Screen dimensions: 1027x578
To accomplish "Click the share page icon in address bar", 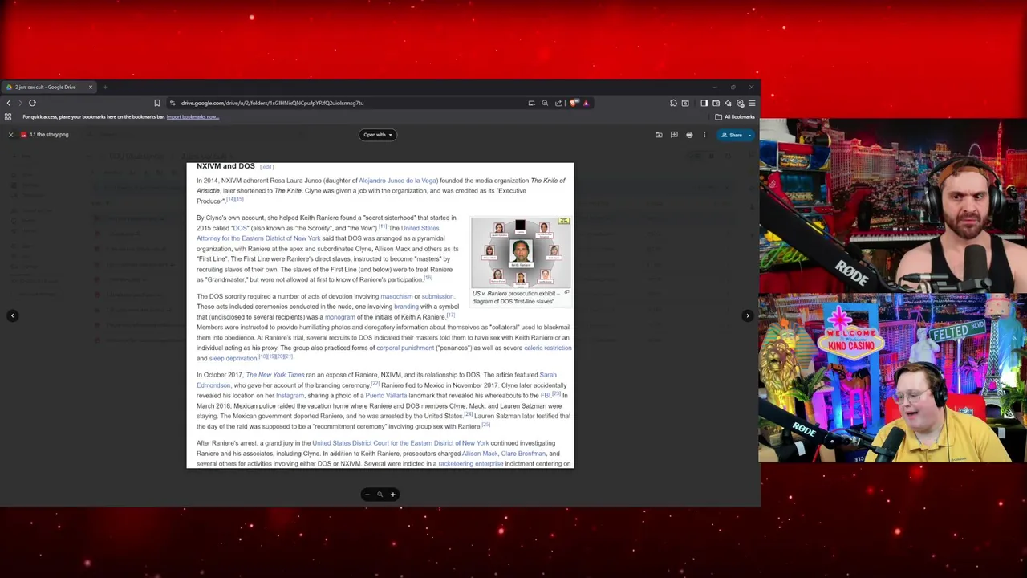I will [x=558, y=103].
